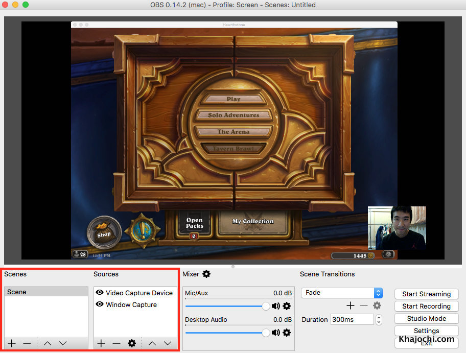The image size is (466, 353).
Task: Open OBS Settings button
Action: tap(427, 331)
